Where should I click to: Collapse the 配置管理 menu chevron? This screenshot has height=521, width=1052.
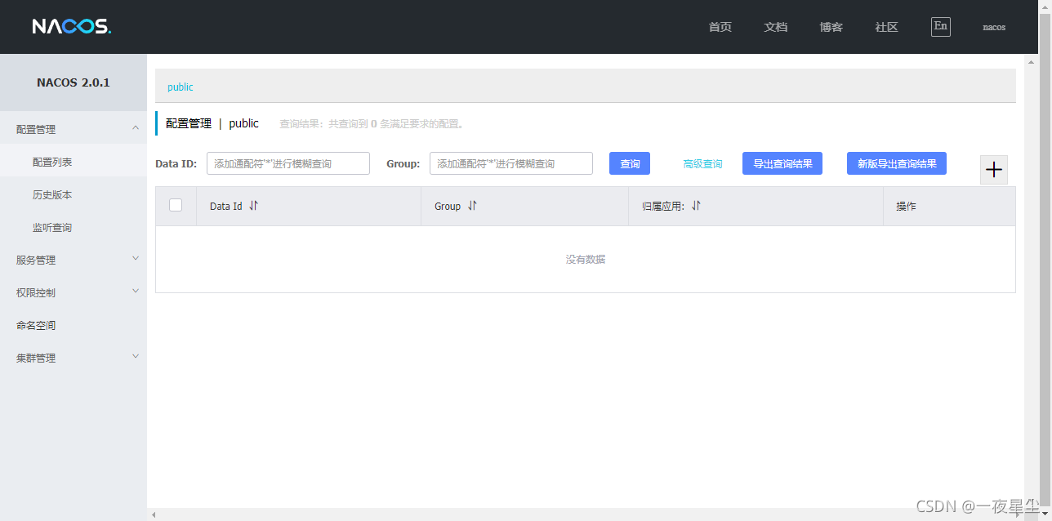(136, 127)
